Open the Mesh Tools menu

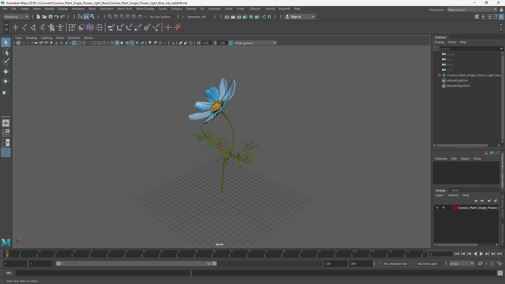[125, 9]
